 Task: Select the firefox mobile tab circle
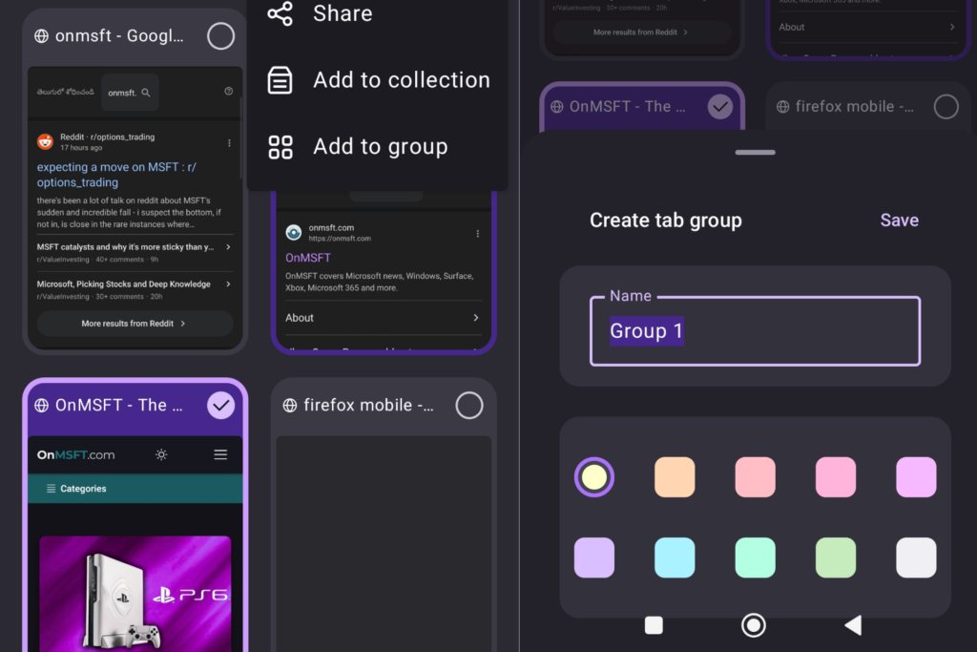[x=468, y=405]
